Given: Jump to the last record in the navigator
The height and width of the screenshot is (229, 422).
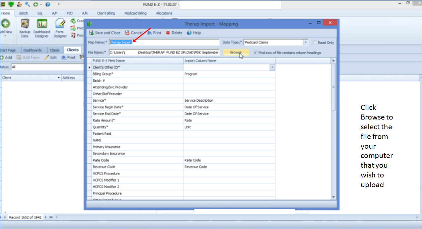Looking at the screenshot, I should click(51, 217).
